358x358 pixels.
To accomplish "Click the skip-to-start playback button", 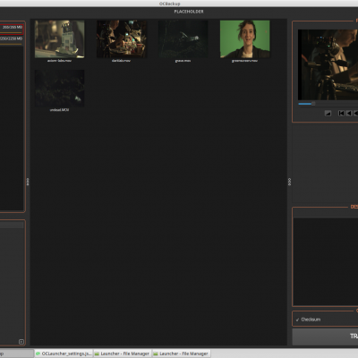I will tap(341, 113).
